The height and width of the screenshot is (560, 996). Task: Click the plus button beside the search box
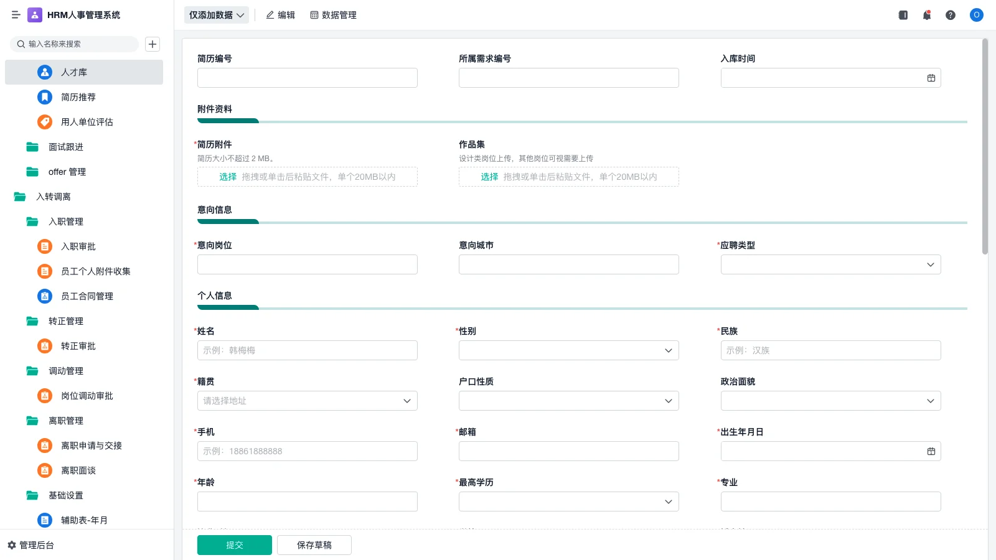152,44
